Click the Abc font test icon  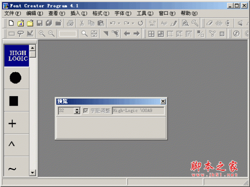click(x=164, y=23)
